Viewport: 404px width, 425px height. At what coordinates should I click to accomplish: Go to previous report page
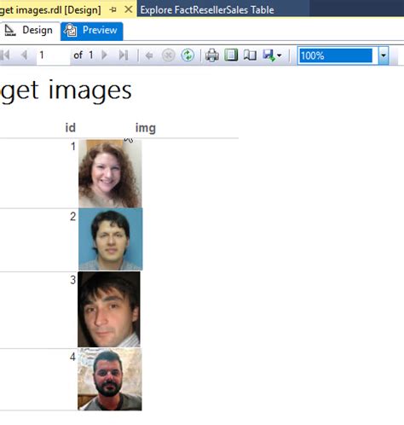(x=24, y=55)
